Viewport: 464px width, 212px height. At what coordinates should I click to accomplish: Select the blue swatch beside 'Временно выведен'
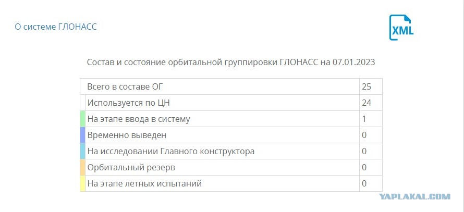click(82, 135)
